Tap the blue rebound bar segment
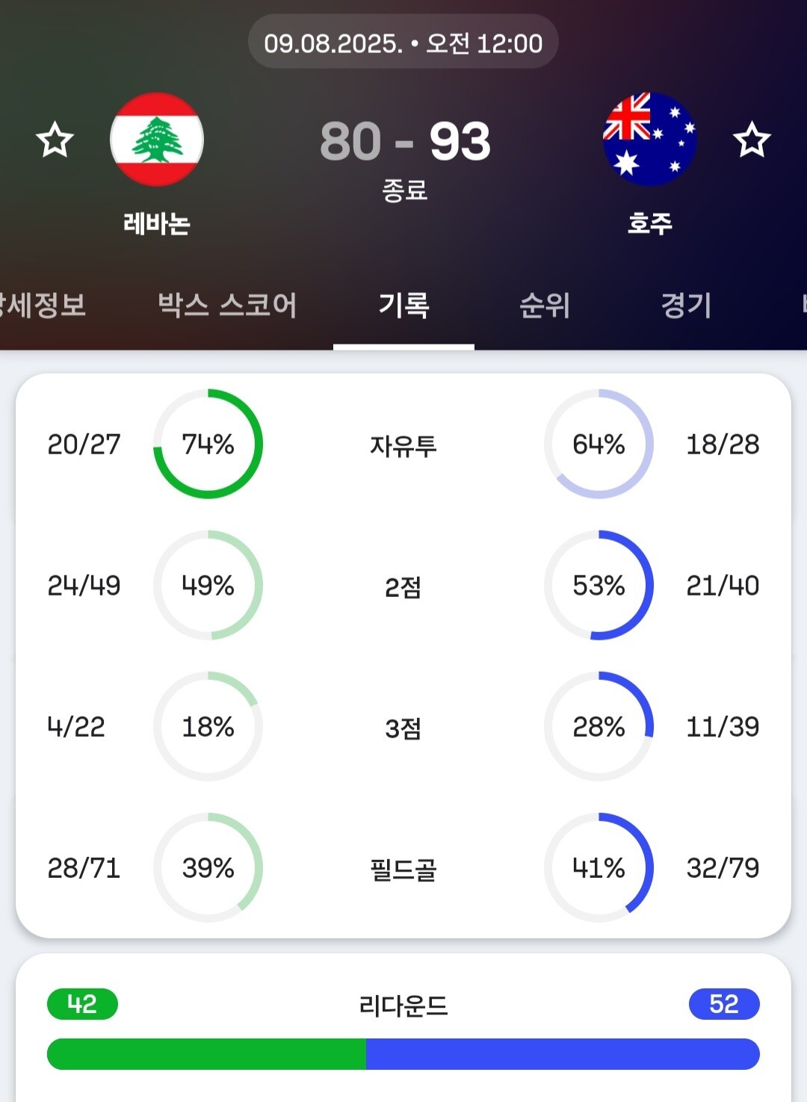The image size is (807, 1102). [562, 1053]
